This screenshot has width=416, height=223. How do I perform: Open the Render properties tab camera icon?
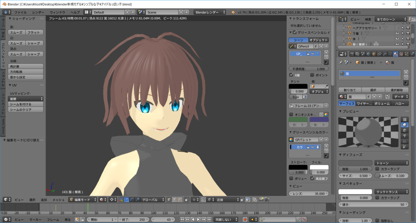(352, 54)
